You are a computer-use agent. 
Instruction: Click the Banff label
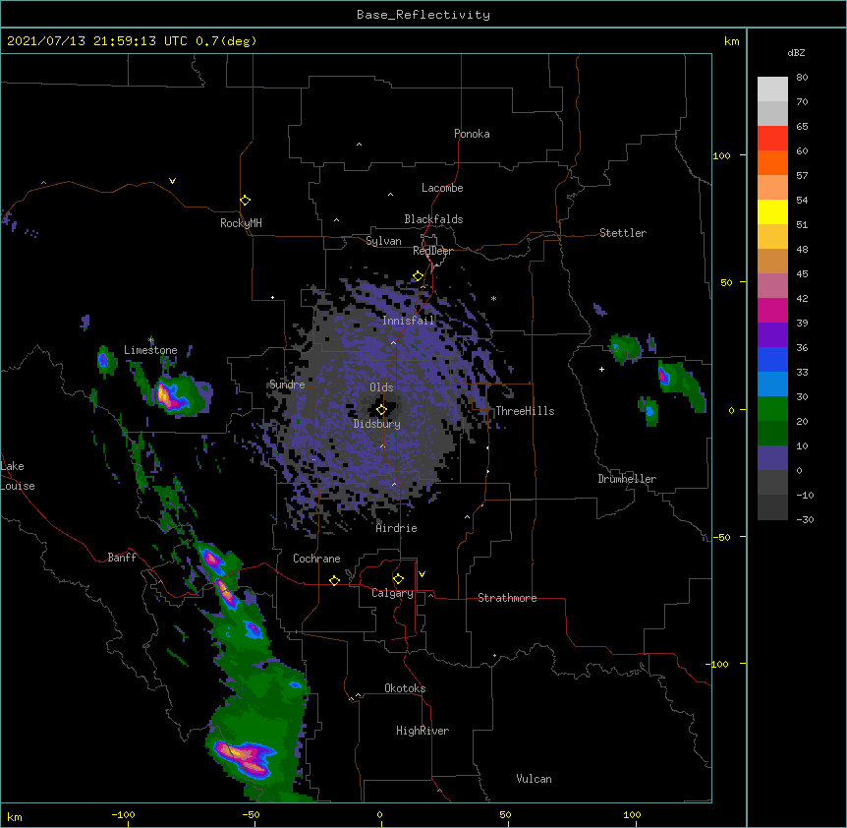tap(122, 558)
